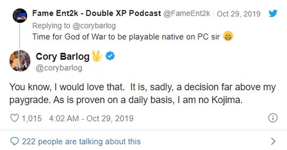Screen dimensions: 287x150
Task: Open the 4:02 AM - Oct 29, 2019 timestamp
Action: 91,118
